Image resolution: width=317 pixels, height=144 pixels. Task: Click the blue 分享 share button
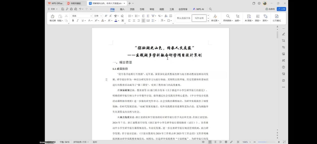(281, 9)
